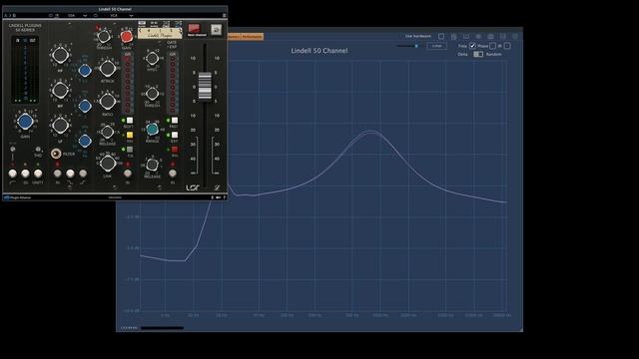Uncheck the Freq checkbox
639x359 pixels.
point(472,46)
